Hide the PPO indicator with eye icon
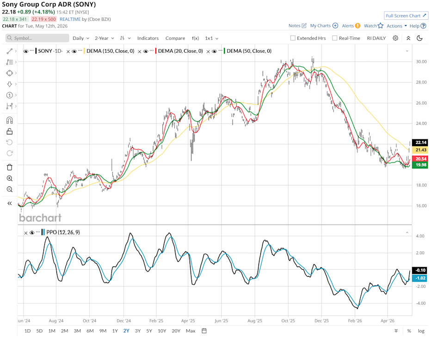444x345 pixels. (32, 232)
